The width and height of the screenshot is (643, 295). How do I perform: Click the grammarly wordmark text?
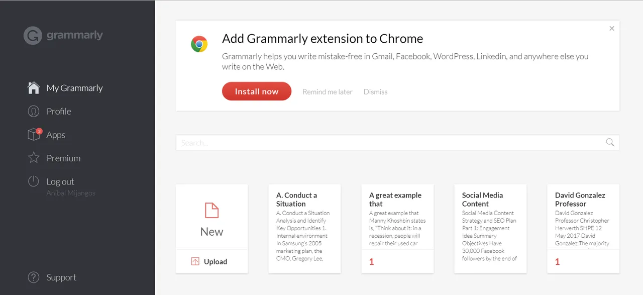[74, 35]
